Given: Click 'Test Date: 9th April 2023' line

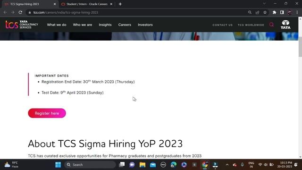Looking at the screenshot, I should pos(72,93).
